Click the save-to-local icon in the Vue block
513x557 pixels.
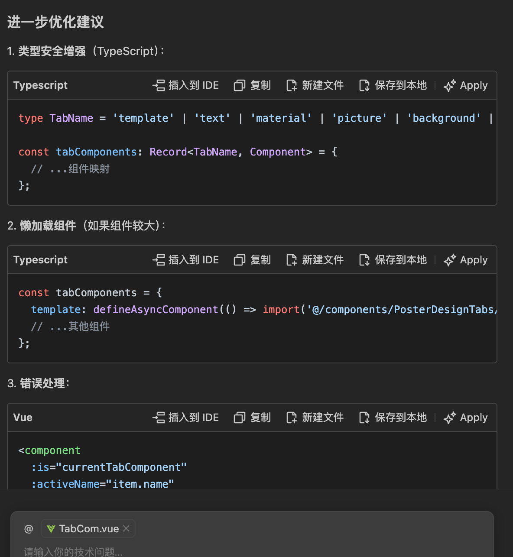tap(364, 418)
